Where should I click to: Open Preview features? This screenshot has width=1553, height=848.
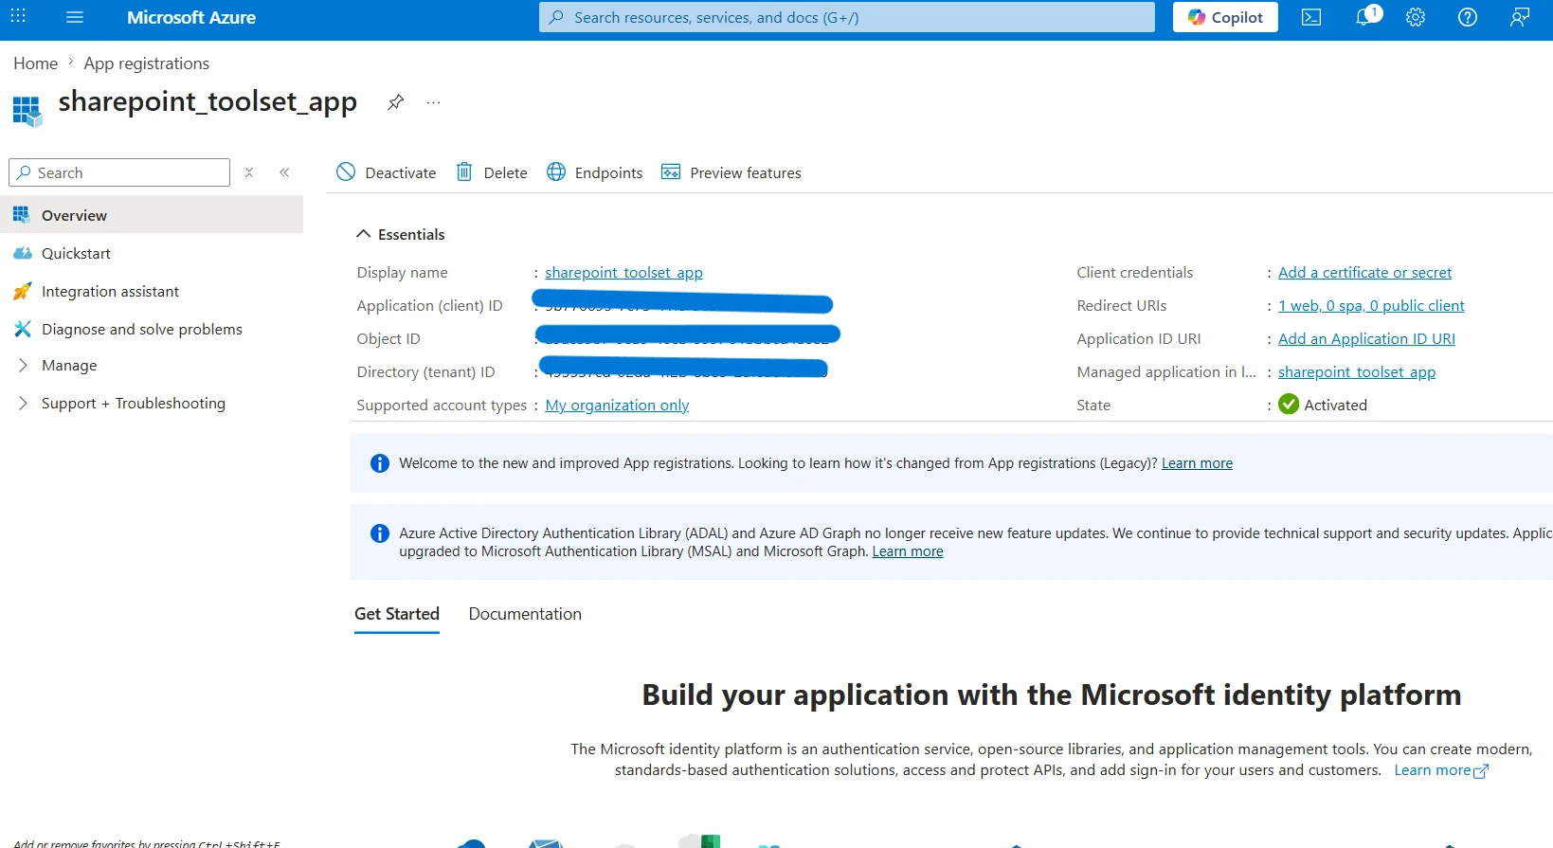tap(731, 172)
